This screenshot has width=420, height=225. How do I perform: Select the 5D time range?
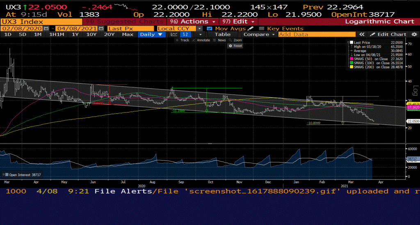tap(23, 34)
